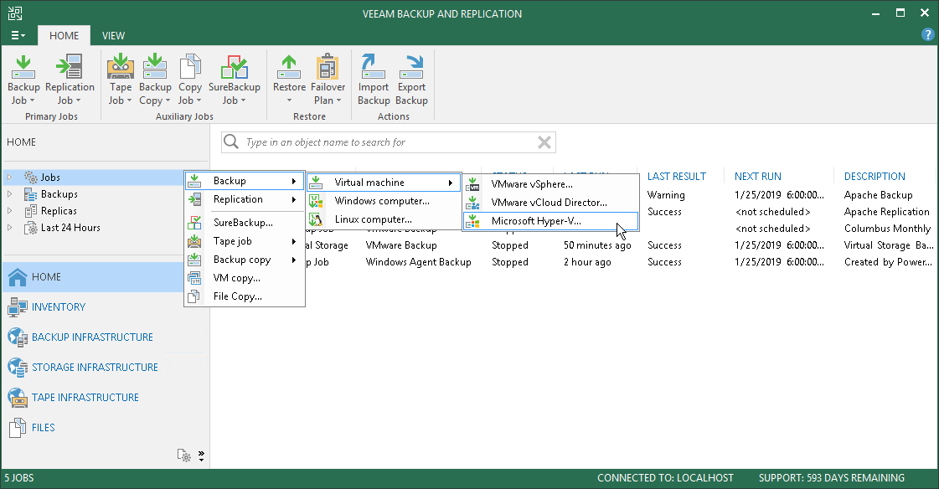
Task: Expand the Jobs tree node
Action: tap(9, 178)
